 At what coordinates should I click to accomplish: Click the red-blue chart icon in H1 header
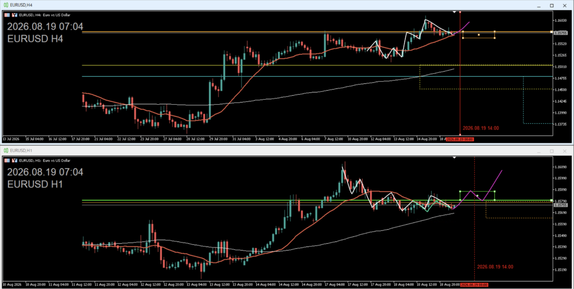tap(15, 160)
